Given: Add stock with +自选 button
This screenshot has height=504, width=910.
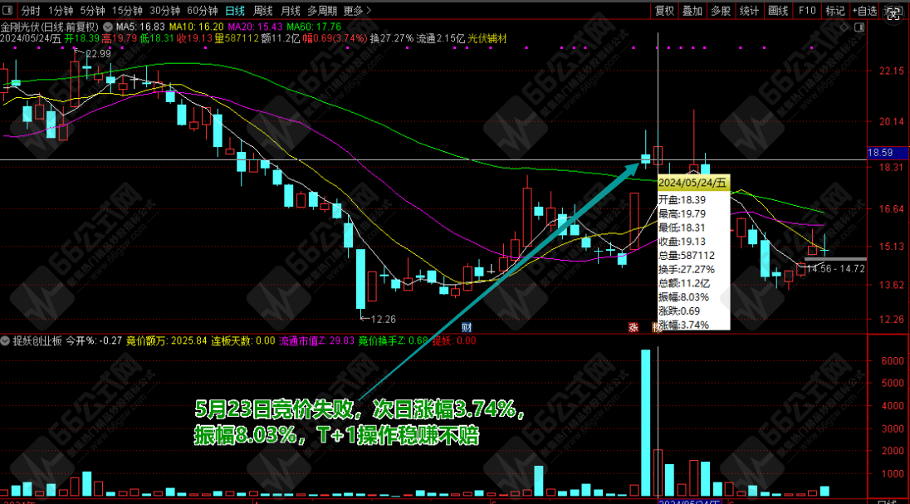Looking at the screenshot, I should 863,11.
